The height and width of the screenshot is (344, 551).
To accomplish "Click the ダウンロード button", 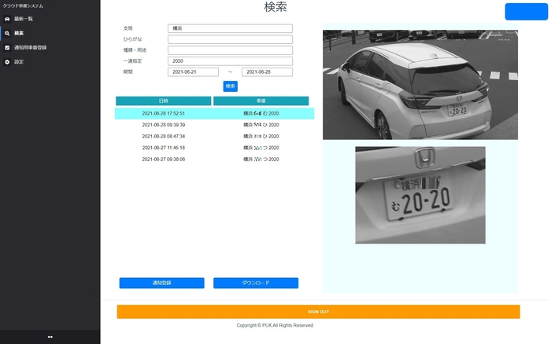I will [255, 283].
